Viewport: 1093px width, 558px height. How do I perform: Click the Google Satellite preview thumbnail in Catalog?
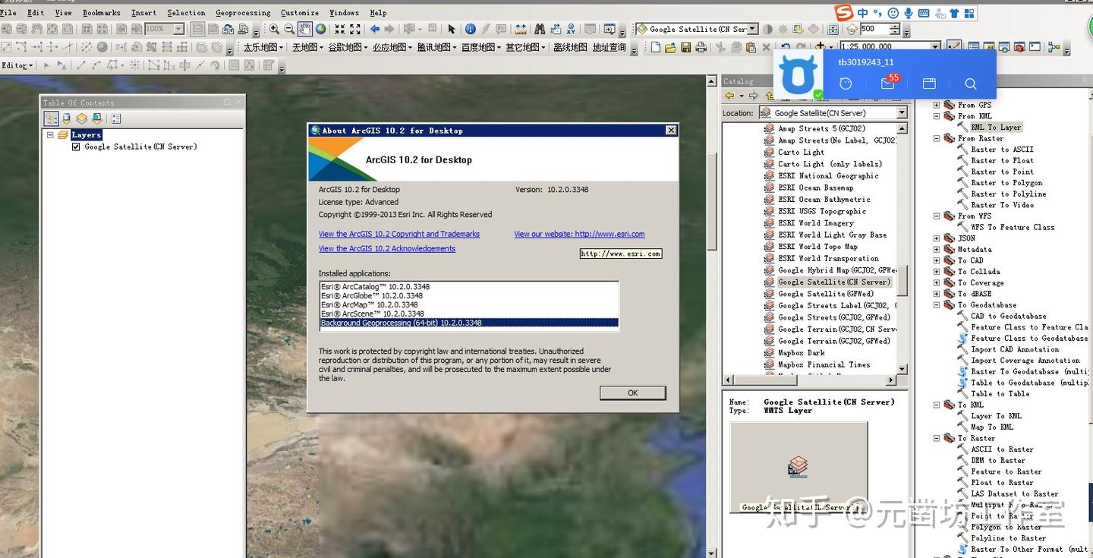pos(798,467)
